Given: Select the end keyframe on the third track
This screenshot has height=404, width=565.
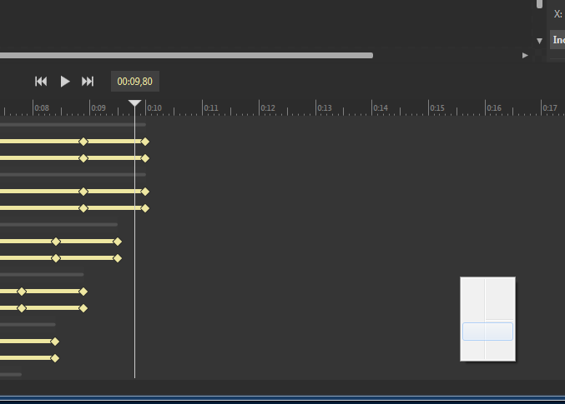Looking at the screenshot, I should tap(145, 192).
